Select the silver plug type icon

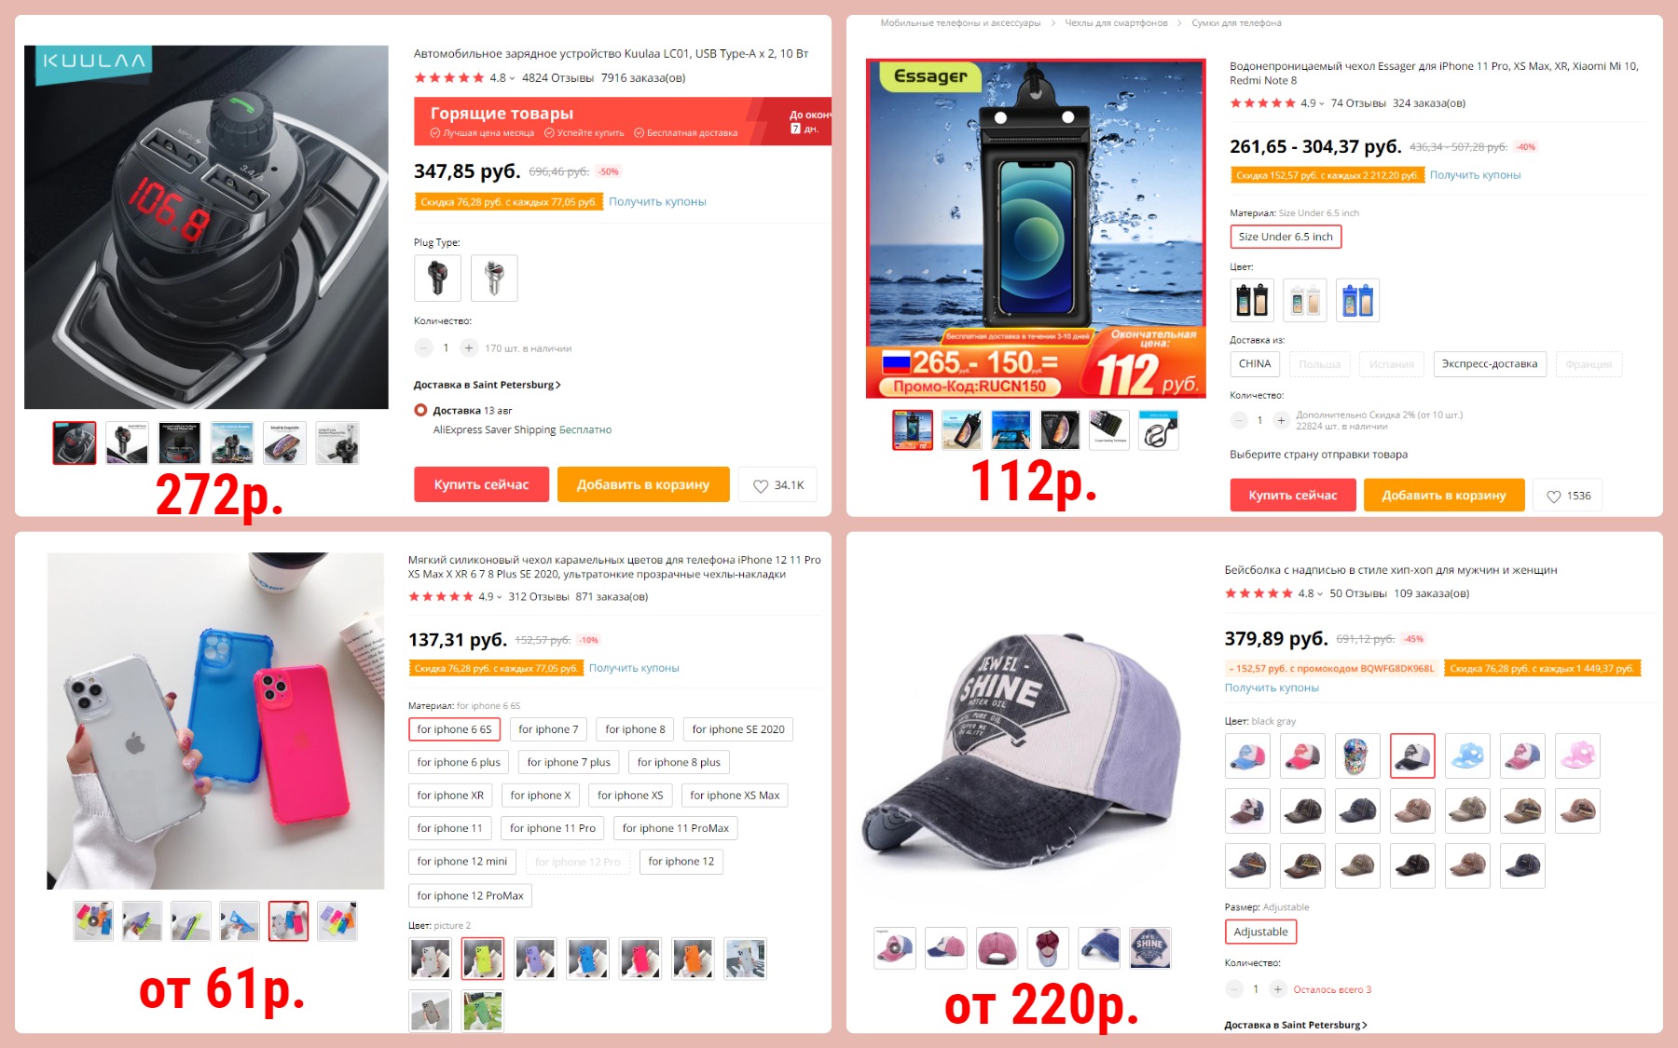click(x=494, y=278)
